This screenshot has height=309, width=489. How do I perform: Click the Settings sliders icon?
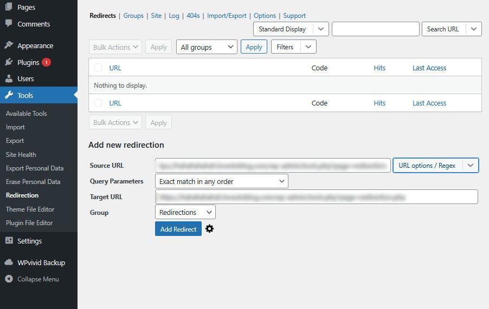coord(9,241)
